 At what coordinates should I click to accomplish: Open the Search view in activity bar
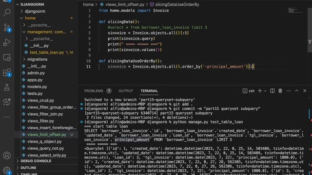7,12
